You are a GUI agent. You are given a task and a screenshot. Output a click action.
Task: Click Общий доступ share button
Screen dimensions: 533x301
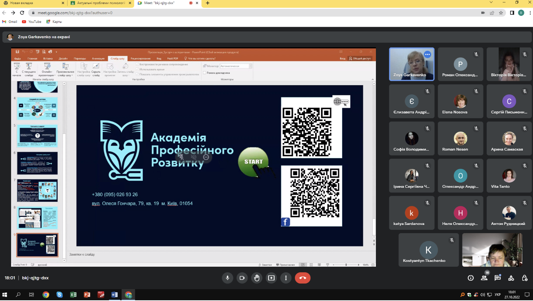click(359, 58)
